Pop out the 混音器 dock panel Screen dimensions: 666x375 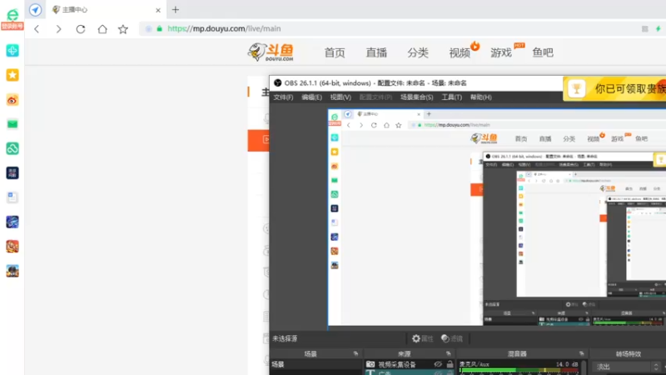(x=581, y=353)
